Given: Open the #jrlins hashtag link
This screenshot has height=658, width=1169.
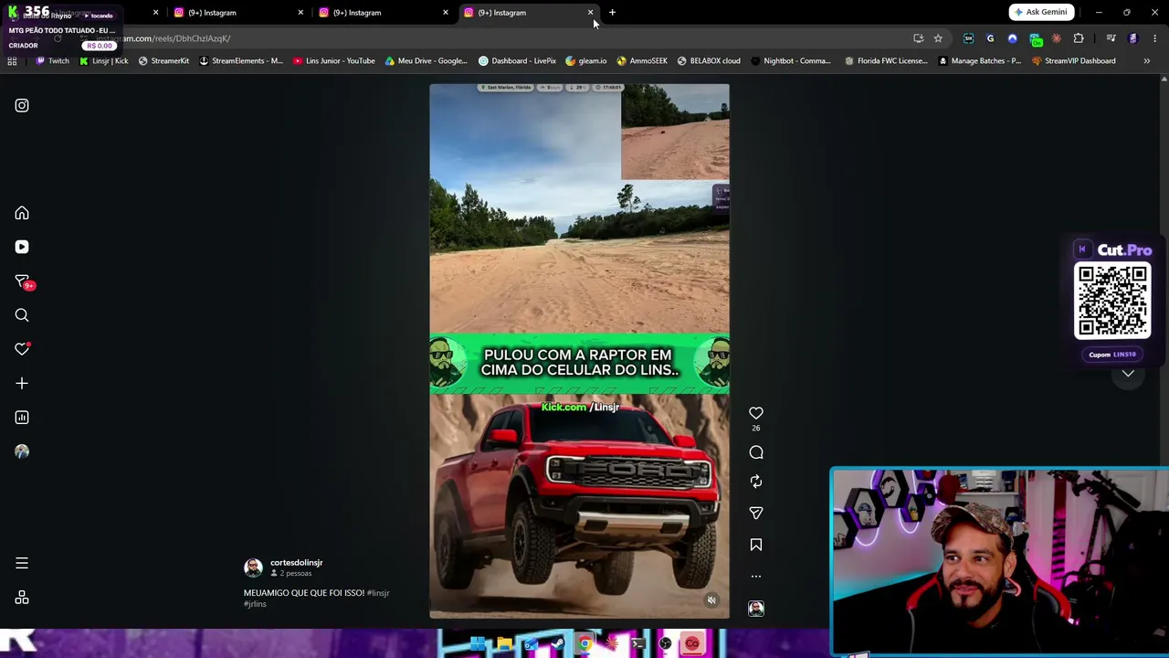Looking at the screenshot, I should pos(255,604).
